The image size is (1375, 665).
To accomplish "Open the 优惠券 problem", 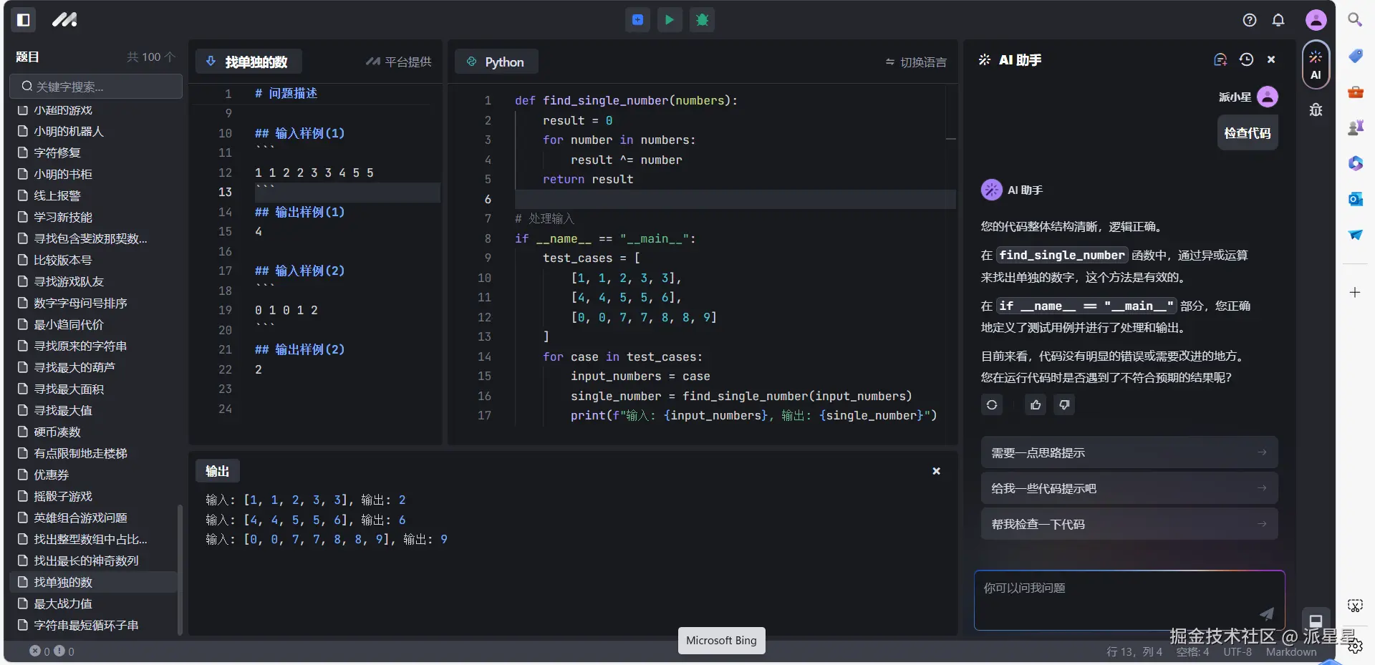I will click(93, 475).
